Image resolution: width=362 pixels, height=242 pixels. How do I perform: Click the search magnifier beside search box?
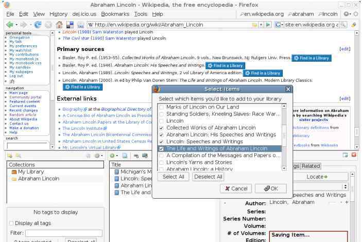pyautogui.click(x=343, y=25)
